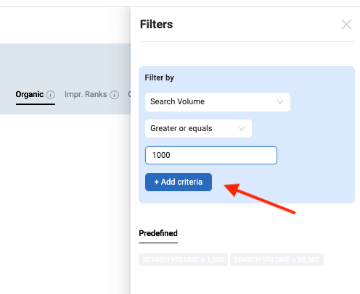Apply the Search Volume ≤ 50,000 predefined filter
The height and width of the screenshot is (294, 360).
pyautogui.click(x=277, y=259)
